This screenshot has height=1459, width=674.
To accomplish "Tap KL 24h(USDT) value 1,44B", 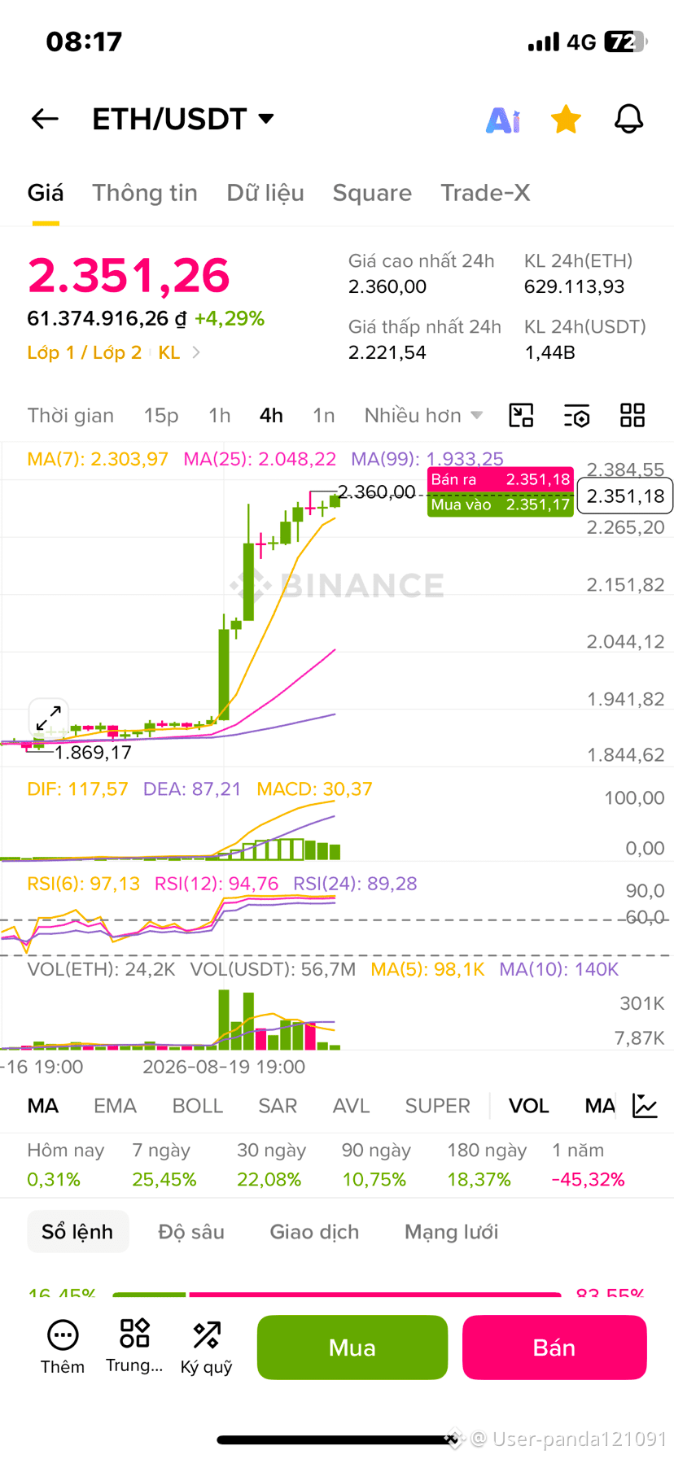I will click(x=550, y=352).
